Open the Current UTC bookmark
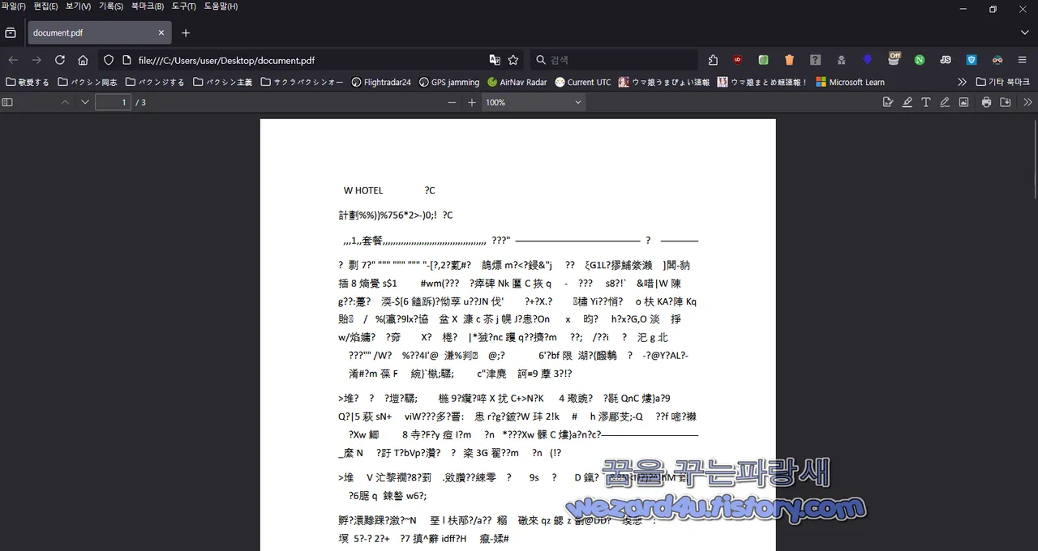Screen dimensions: 1038x551 583,82
